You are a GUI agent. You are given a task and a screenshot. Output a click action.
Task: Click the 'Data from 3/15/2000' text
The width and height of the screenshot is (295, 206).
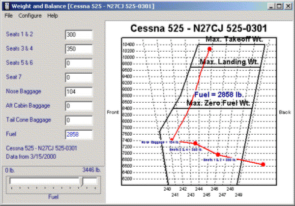pos(31,157)
